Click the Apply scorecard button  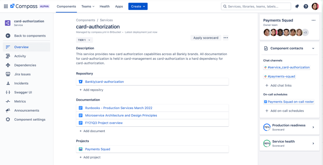(206, 38)
